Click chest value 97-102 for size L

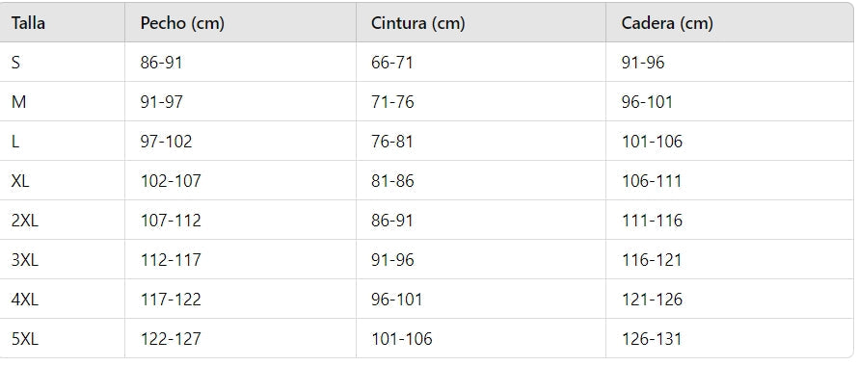(x=167, y=142)
